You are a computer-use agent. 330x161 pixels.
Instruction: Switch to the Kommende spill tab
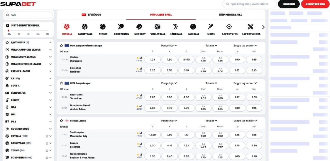[x=231, y=15]
